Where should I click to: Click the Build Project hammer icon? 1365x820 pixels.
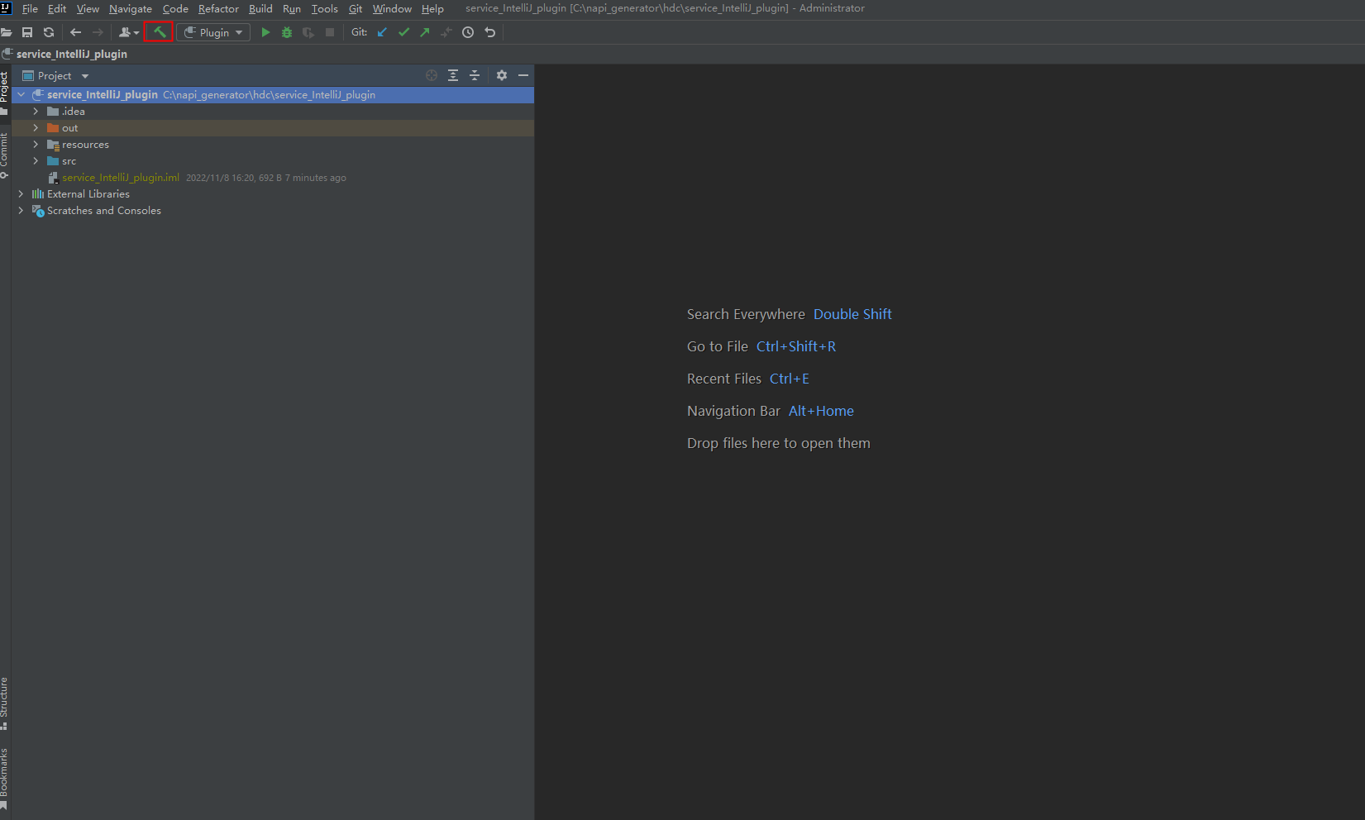tap(159, 32)
